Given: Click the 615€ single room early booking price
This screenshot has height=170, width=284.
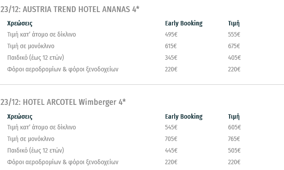Looking at the screenshot, I should [x=171, y=46].
